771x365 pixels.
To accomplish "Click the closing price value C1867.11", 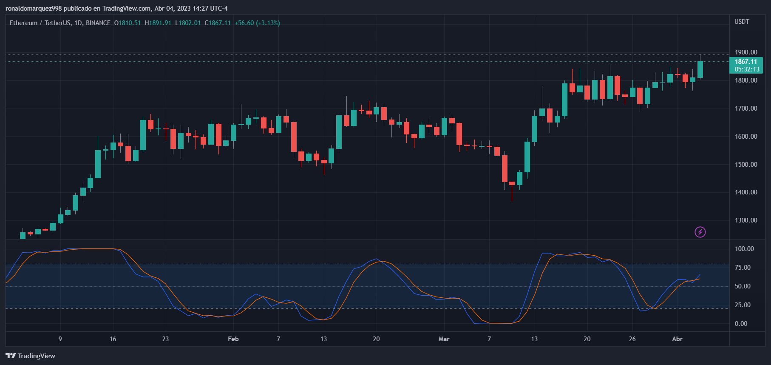I will click(218, 23).
